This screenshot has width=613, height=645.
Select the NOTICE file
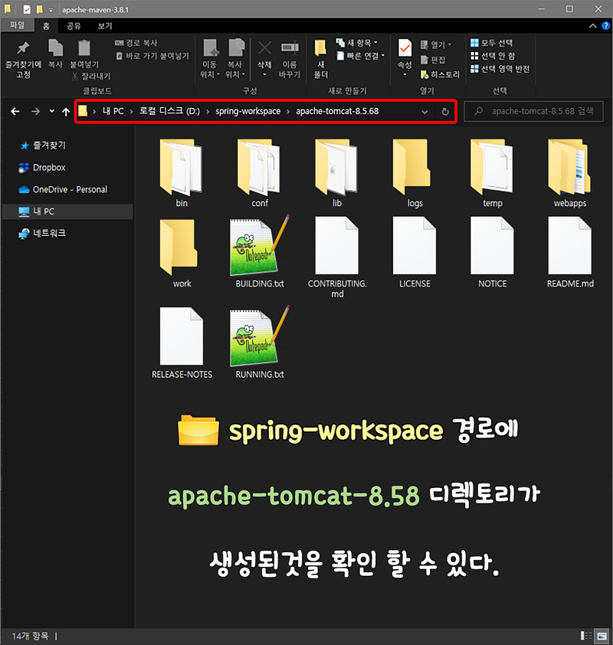pyautogui.click(x=493, y=253)
